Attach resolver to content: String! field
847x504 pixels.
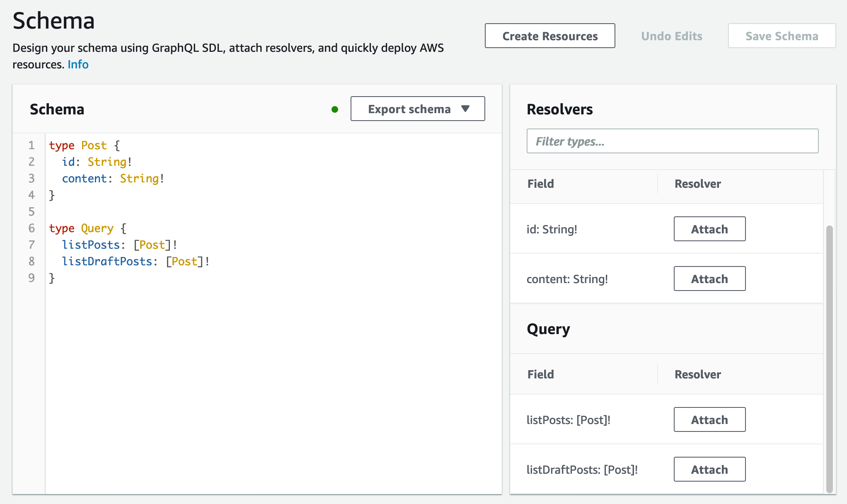[709, 279]
